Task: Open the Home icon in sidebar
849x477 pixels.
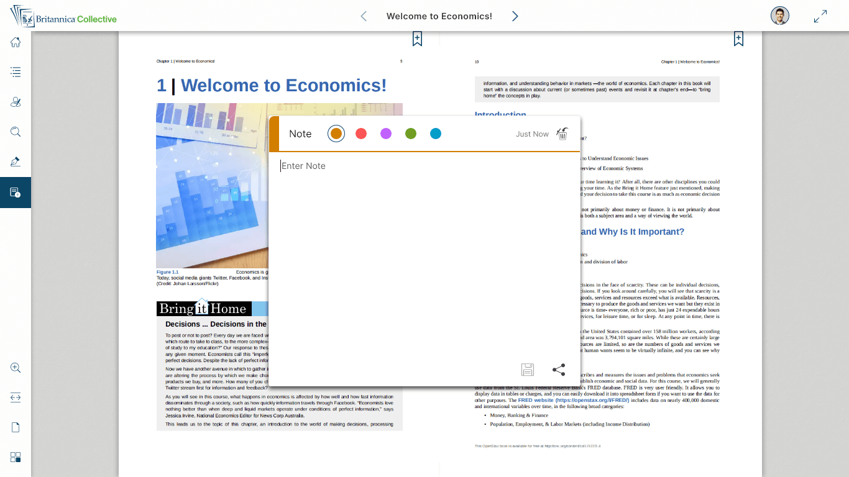Action: [x=16, y=42]
